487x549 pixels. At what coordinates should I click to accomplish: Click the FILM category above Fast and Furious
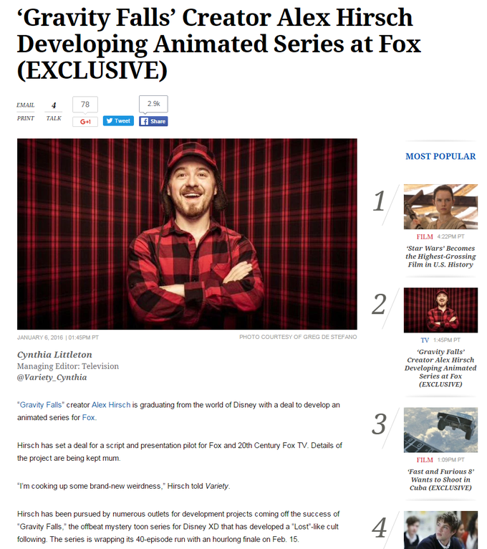tap(425, 459)
